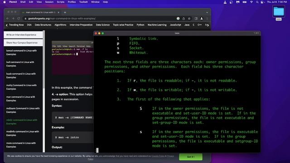
Task: Bookmark this page with the star icon
Action: point(189,19)
